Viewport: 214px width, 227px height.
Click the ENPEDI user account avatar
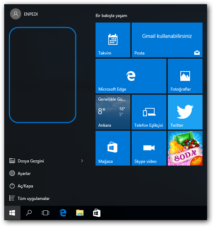(x=16, y=14)
